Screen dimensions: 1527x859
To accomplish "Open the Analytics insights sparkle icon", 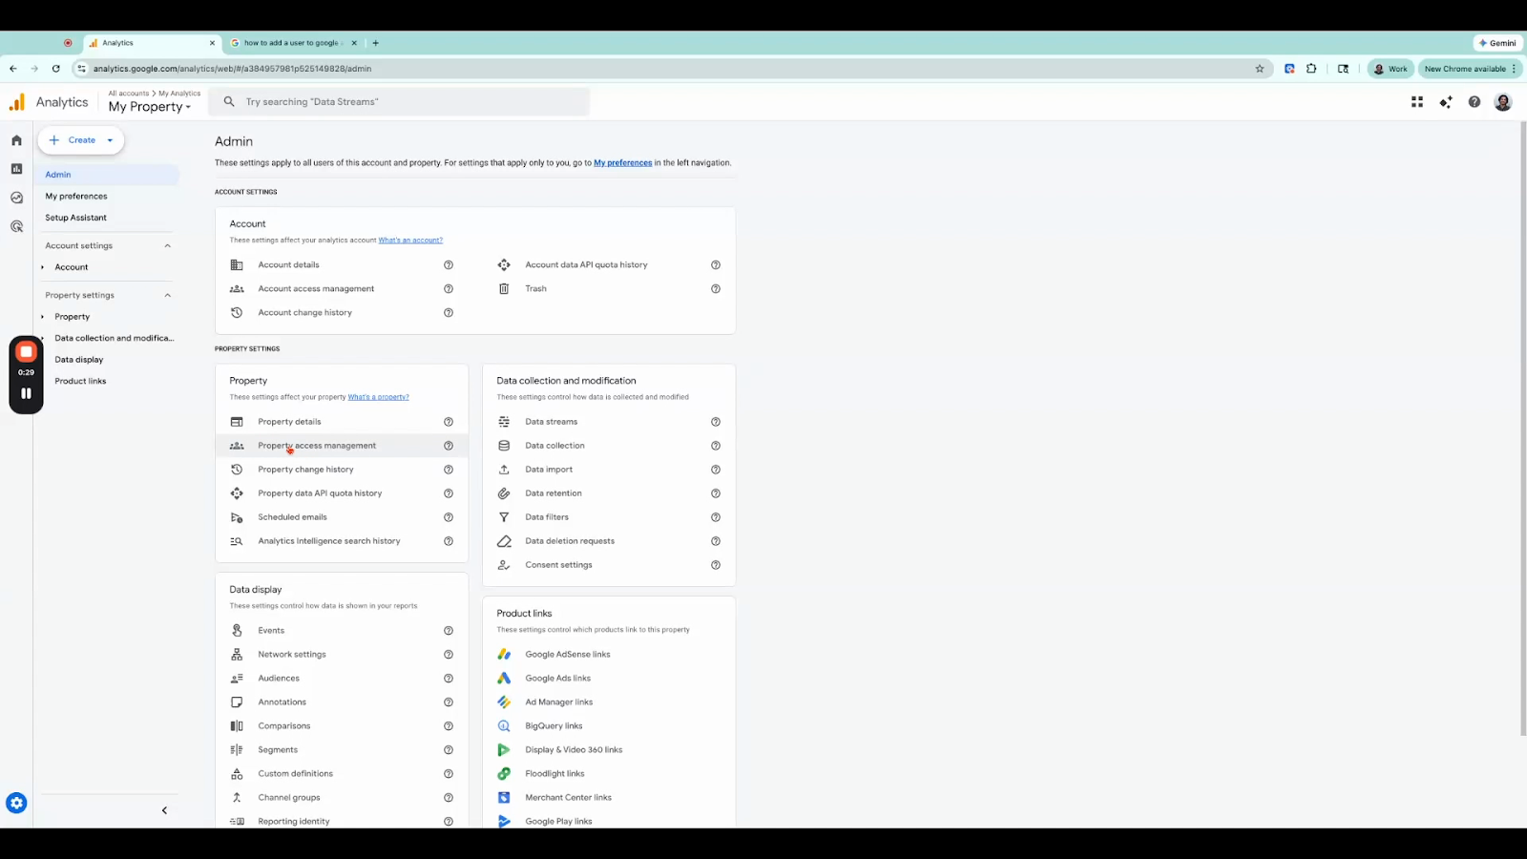I will coord(1446,102).
